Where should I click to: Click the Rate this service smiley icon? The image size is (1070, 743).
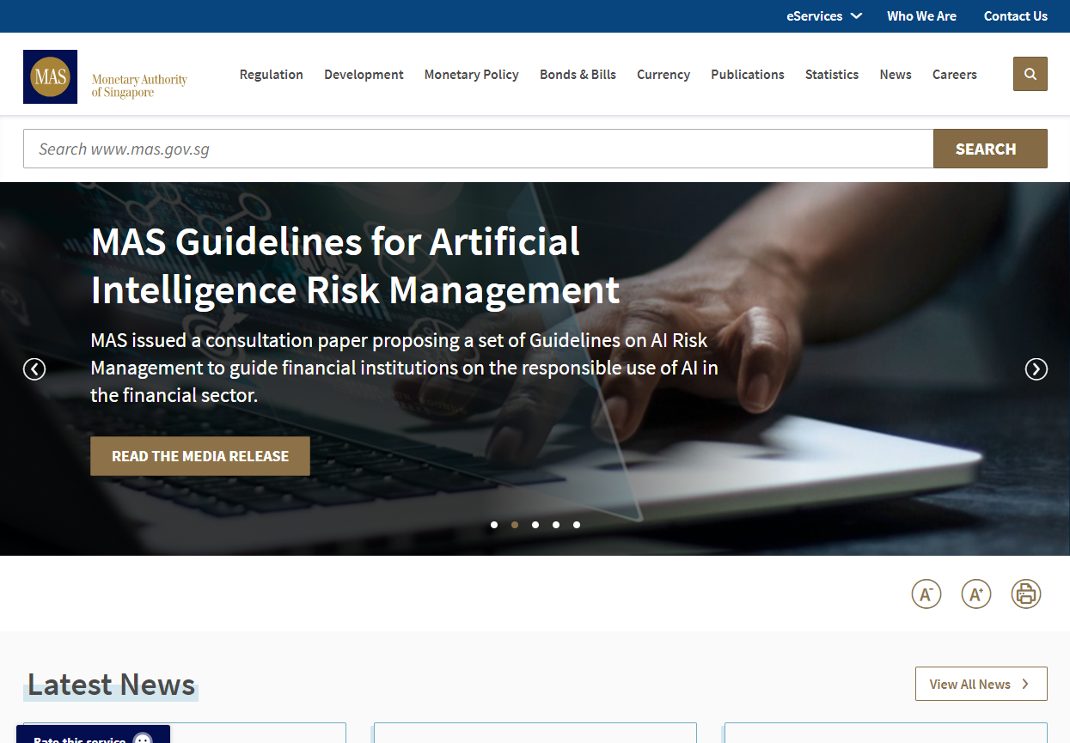point(143,739)
